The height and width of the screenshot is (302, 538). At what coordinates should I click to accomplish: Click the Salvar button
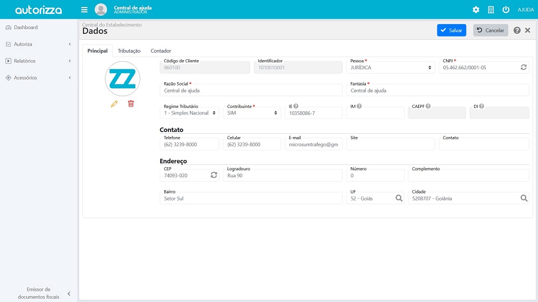point(451,31)
